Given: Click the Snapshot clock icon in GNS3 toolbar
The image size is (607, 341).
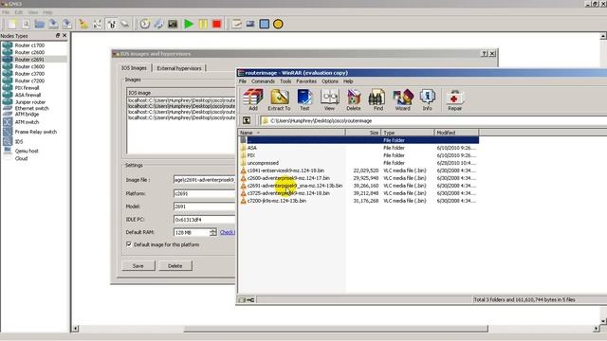Looking at the screenshot, I should click(145, 24).
